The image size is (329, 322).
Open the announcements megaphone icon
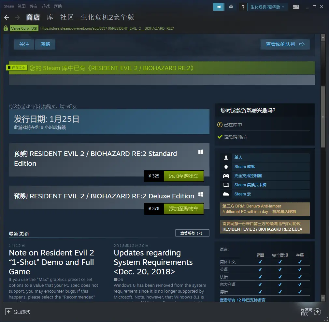[219, 7]
